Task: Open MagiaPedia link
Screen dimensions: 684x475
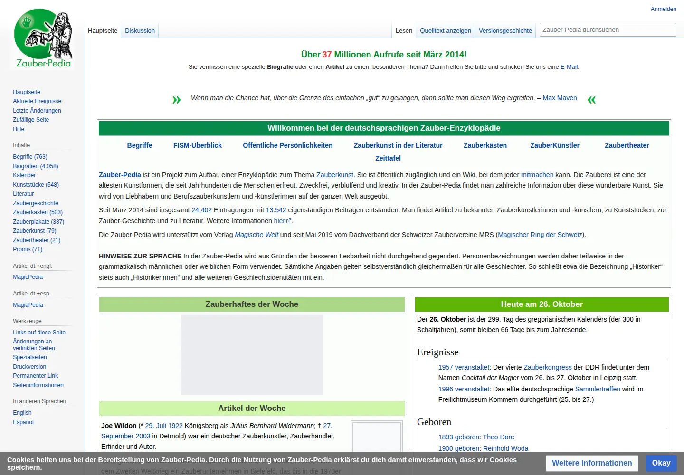Action: click(x=28, y=305)
